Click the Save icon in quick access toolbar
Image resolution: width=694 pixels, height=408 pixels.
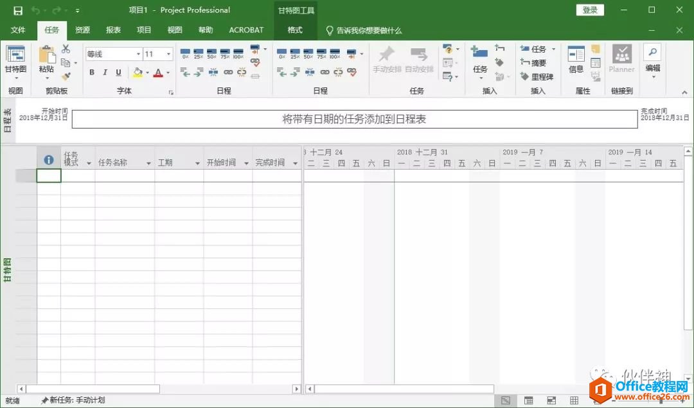point(18,10)
